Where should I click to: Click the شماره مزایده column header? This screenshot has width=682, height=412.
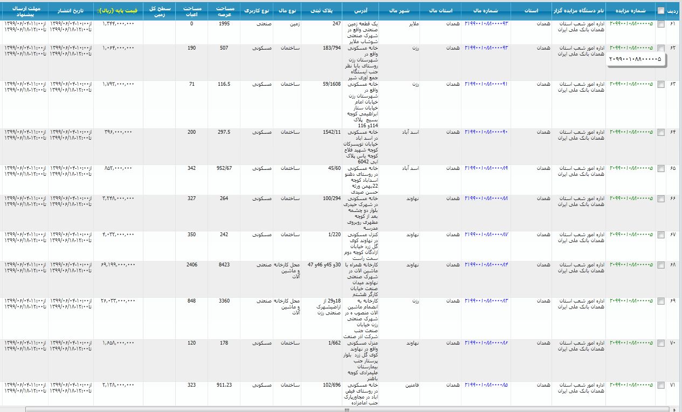[631, 10]
